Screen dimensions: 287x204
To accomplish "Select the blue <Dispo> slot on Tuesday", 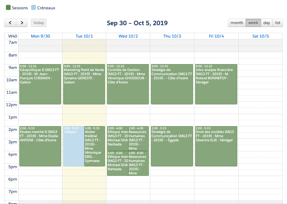I will coord(73,145).
